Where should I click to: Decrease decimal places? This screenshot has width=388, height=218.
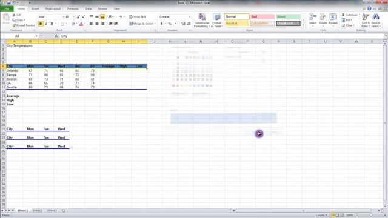(x=189, y=24)
